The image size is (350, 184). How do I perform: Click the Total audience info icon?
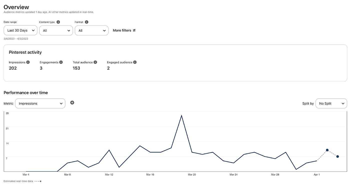pos(95,62)
